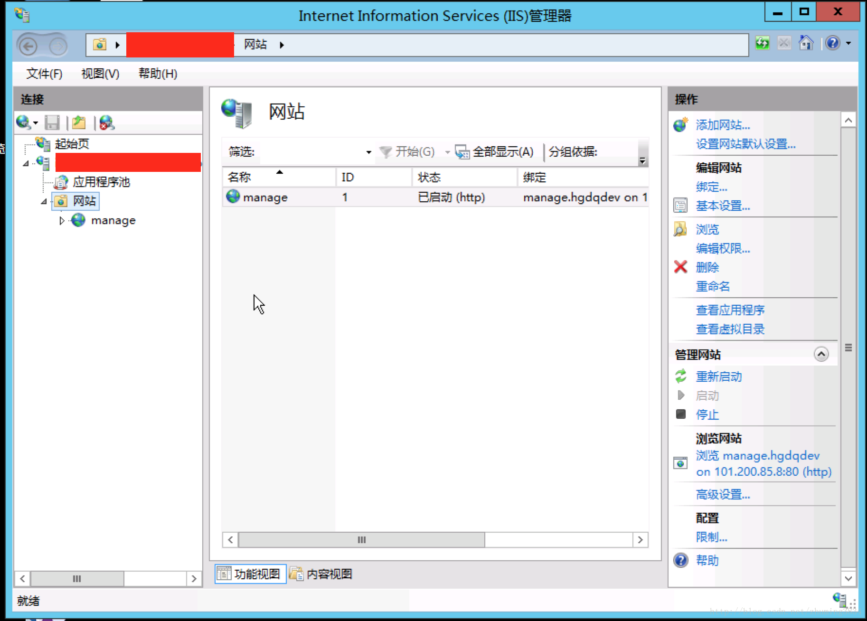Image resolution: width=867 pixels, height=621 pixels.
Task: Click the connect globe icon in 连接 toolbar
Action: pos(23,122)
